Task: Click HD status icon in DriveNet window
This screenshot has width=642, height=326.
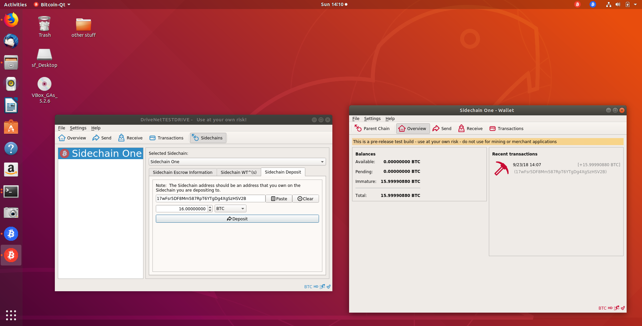Action: click(316, 287)
